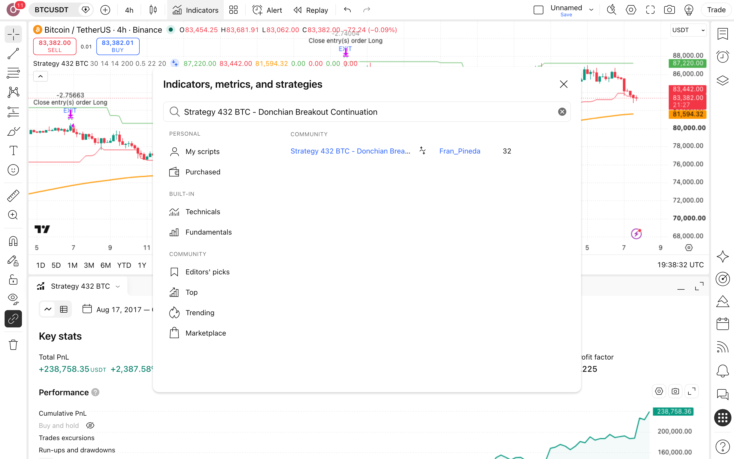Image resolution: width=734 pixels, height=459 pixels.
Task: Open the economic calendar icon
Action: click(723, 324)
